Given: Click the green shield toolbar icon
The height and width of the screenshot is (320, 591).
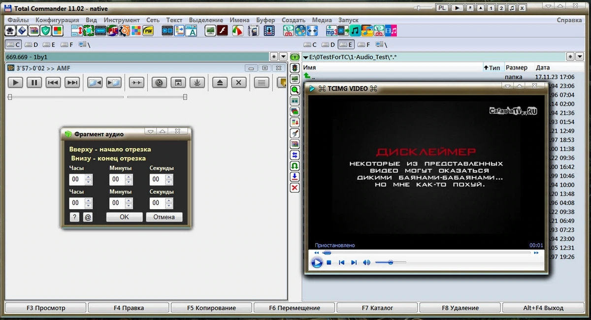Looking at the screenshot, I should click(46, 31).
